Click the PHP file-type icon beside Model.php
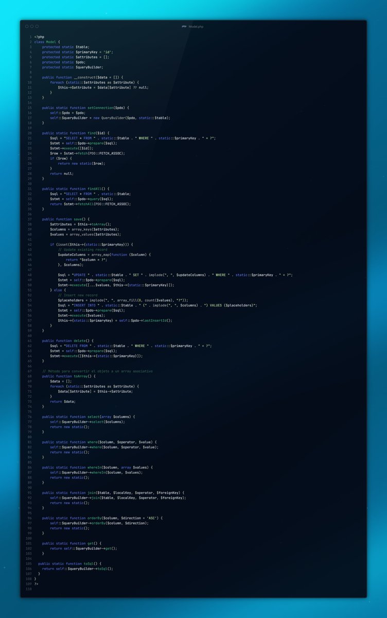The height and width of the screenshot is (618, 387). (184, 26)
